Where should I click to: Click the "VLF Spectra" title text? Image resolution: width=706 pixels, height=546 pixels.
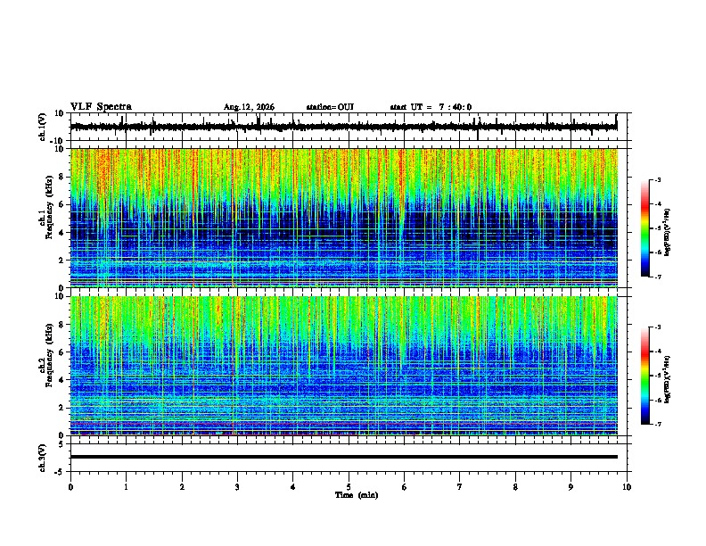click(101, 107)
